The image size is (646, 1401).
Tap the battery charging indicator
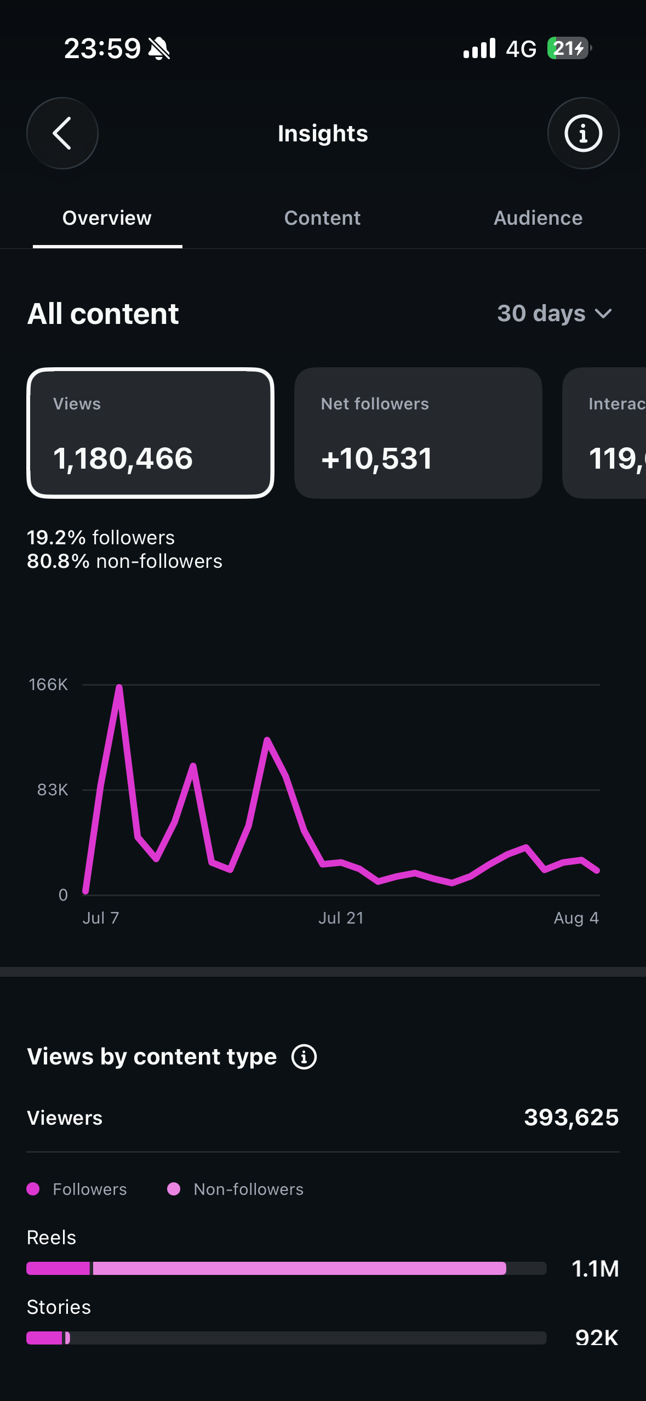tap(569, 48)
